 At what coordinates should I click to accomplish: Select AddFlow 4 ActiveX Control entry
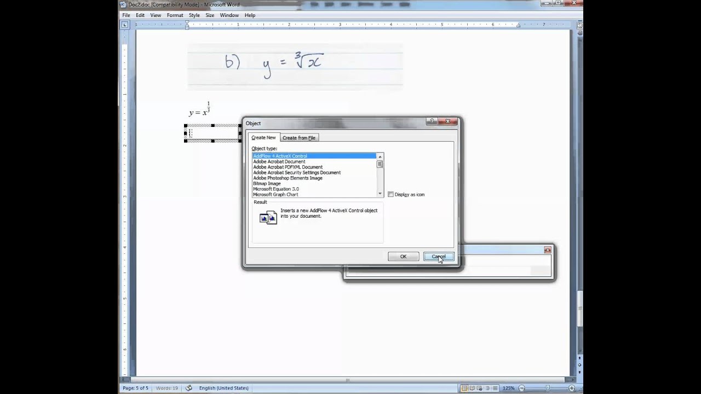[314, 156]
